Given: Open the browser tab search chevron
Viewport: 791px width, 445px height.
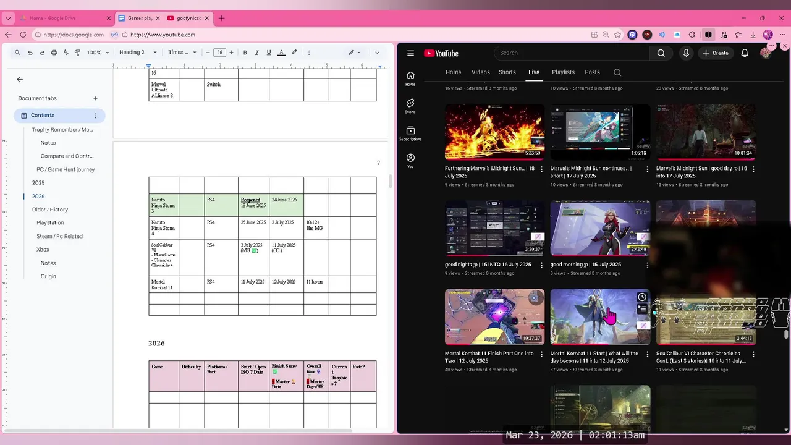Looking at the screenshot, I should (8, 18).
